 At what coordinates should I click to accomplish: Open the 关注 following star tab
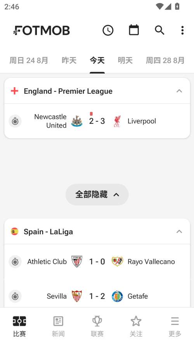tap(136, 327)
